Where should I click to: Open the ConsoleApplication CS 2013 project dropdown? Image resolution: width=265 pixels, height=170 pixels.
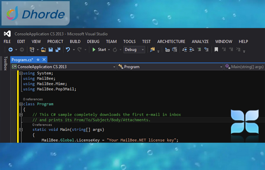click(63, 67)
